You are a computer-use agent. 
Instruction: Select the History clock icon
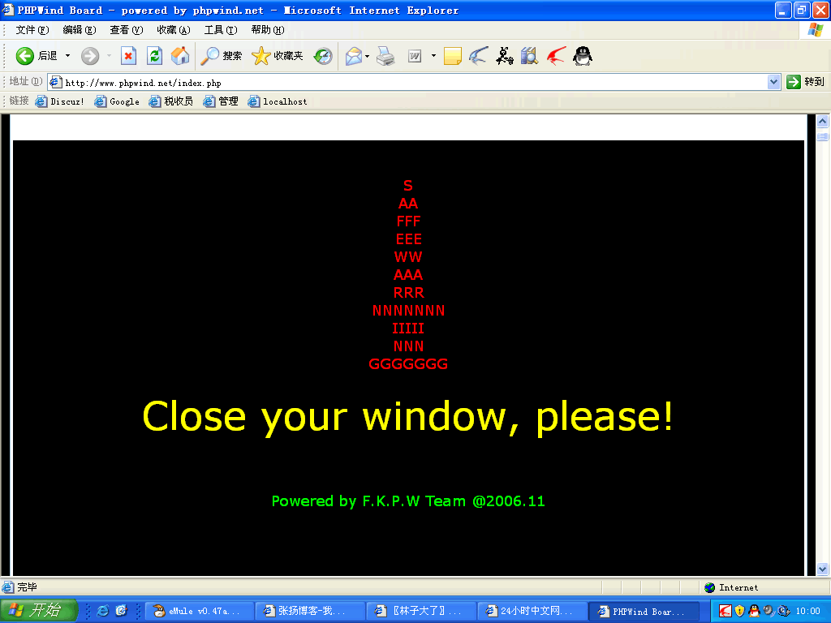(323, 56)
